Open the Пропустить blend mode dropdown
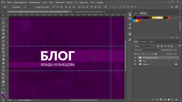182x102 pixels. pos(147,50)
